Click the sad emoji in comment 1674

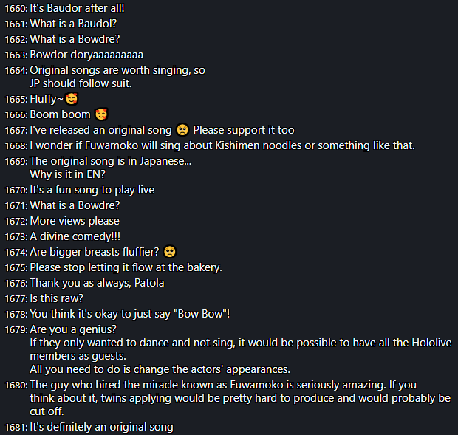[170, 252]
